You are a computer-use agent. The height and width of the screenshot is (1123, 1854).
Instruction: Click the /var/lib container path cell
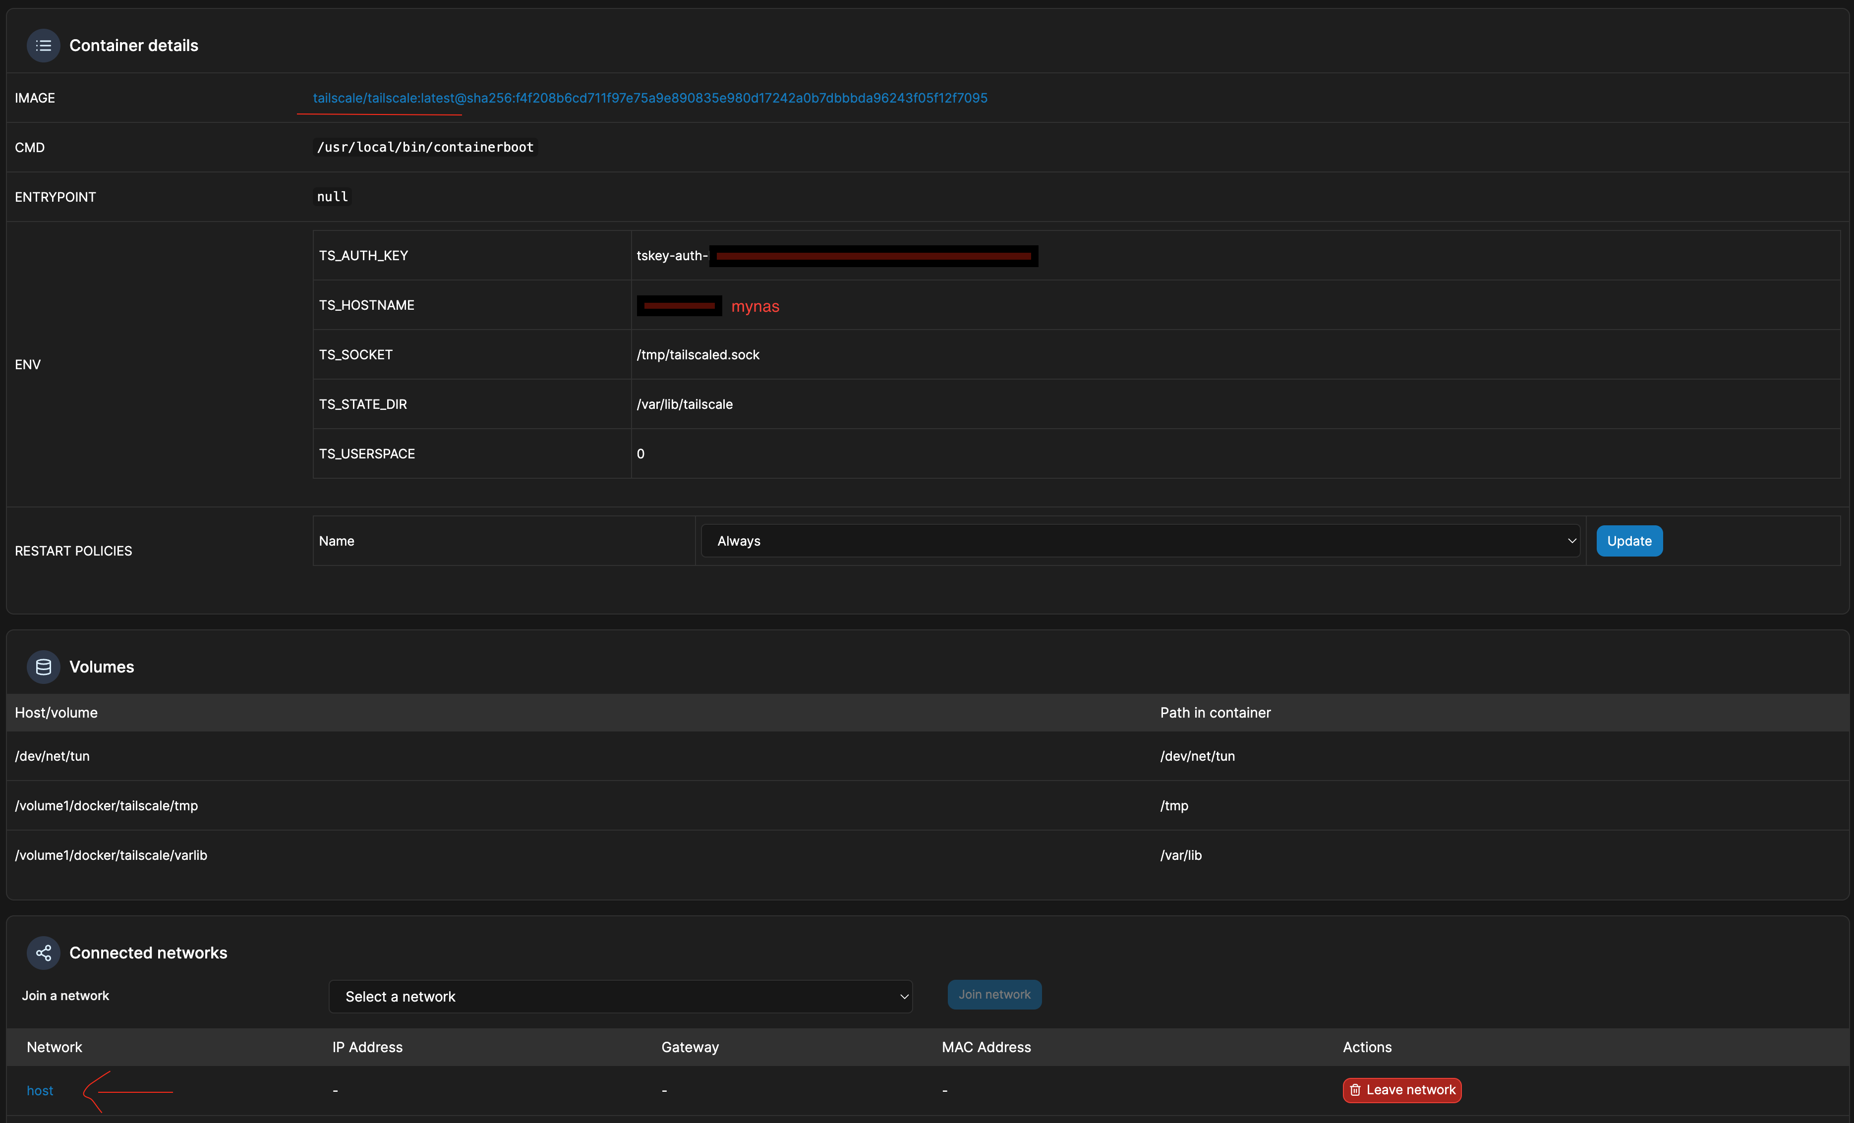click(1181, 855)
